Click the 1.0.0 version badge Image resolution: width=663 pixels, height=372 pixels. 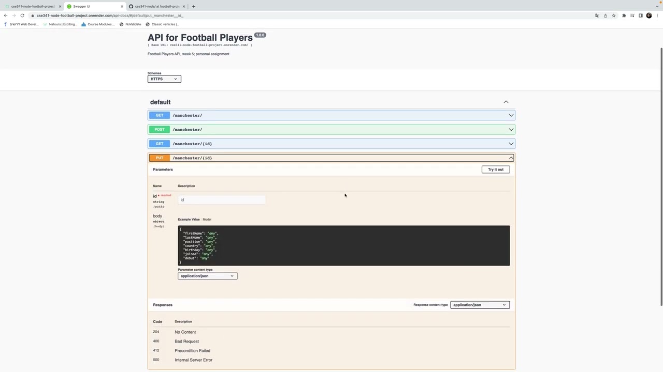(260, 35)
